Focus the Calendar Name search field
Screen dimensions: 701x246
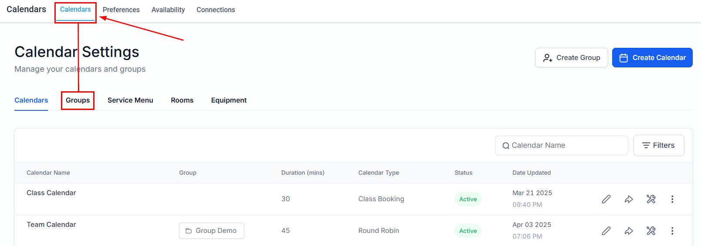[x=561, y=145]
